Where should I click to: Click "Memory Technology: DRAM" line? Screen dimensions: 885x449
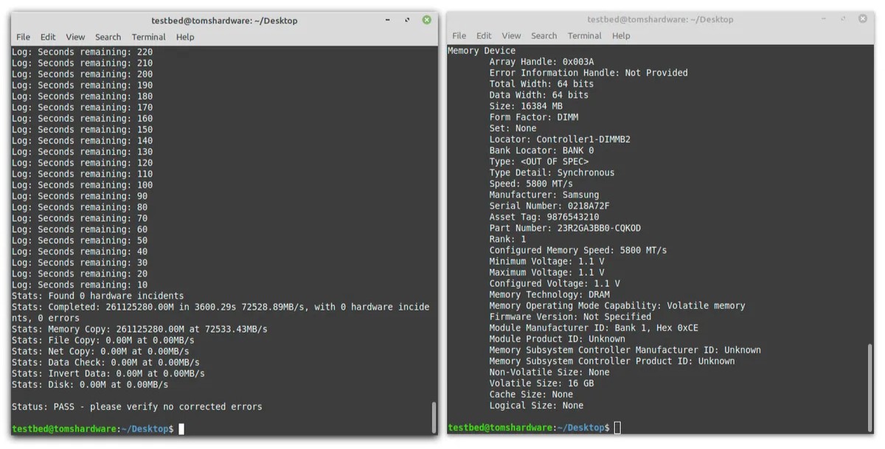coord(549,294)
